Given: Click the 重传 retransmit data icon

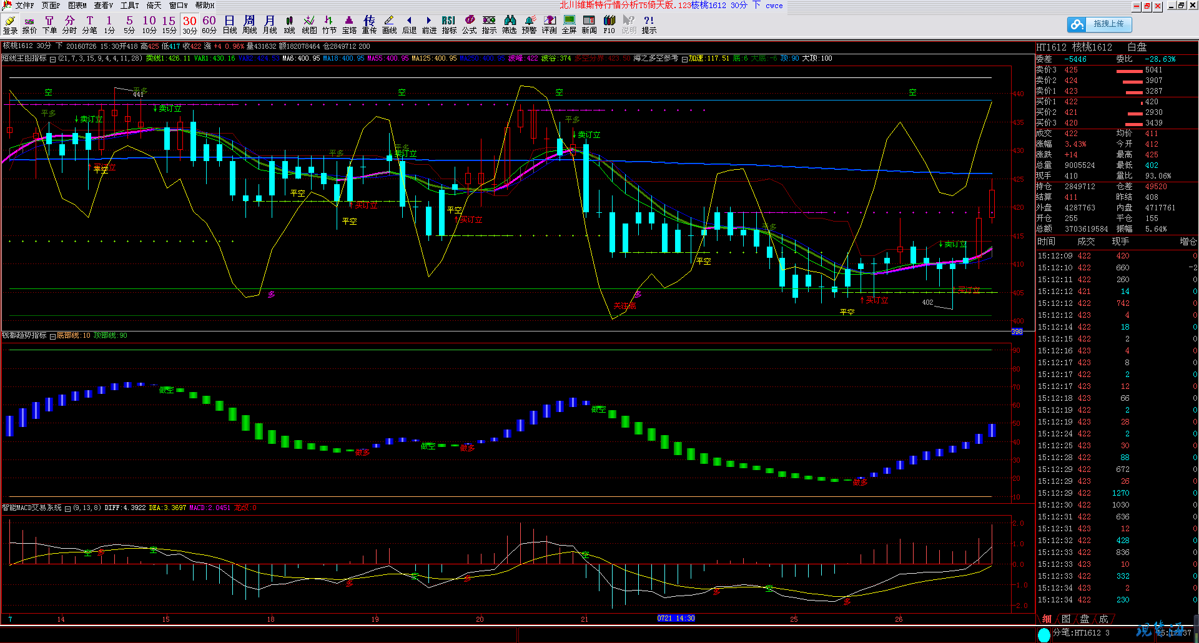Looking at the screenshot, I should [x=369, y=25].
